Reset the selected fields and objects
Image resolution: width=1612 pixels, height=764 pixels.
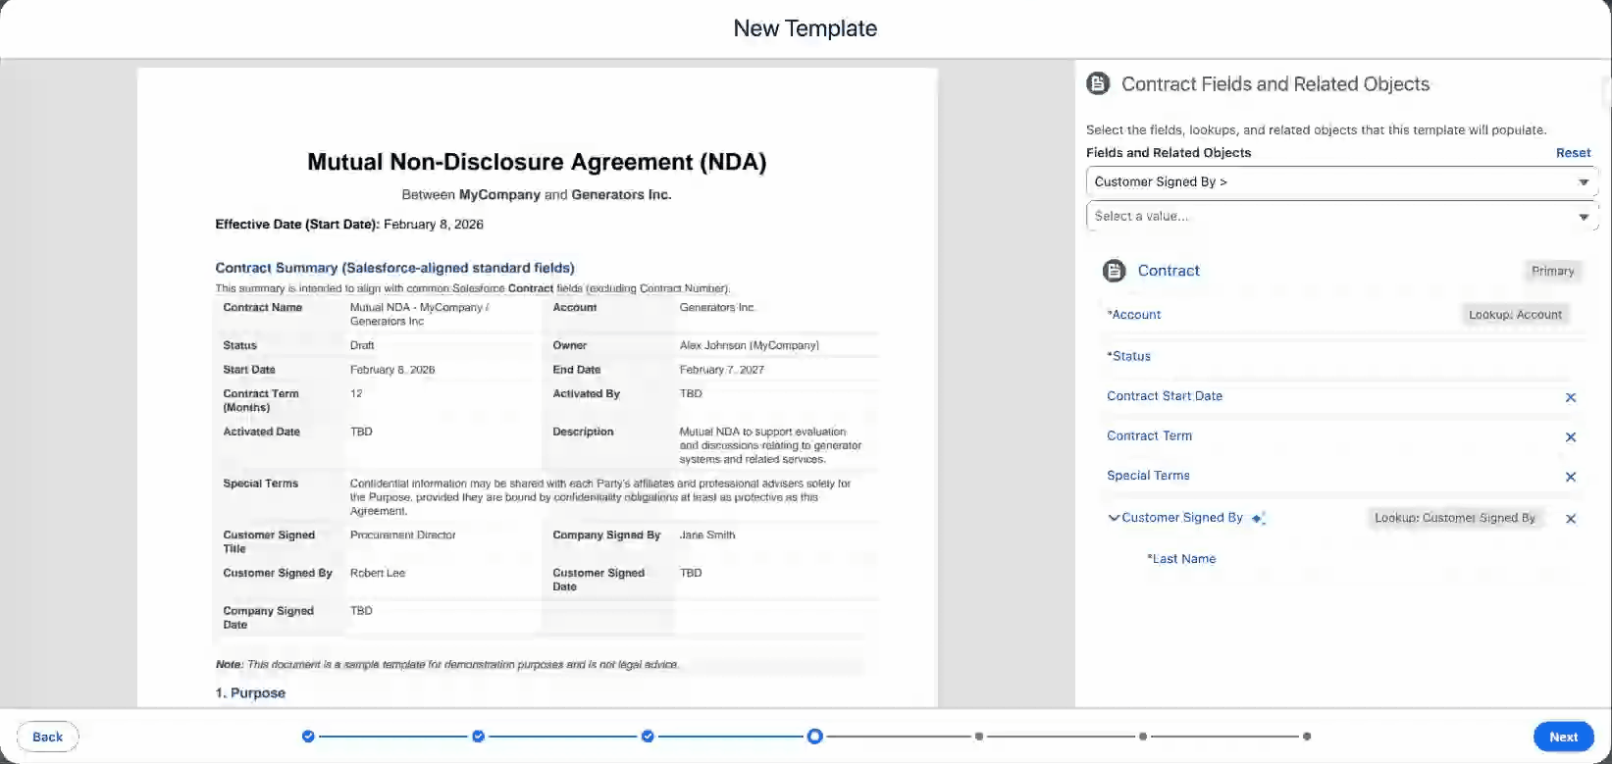(1573, 153)
